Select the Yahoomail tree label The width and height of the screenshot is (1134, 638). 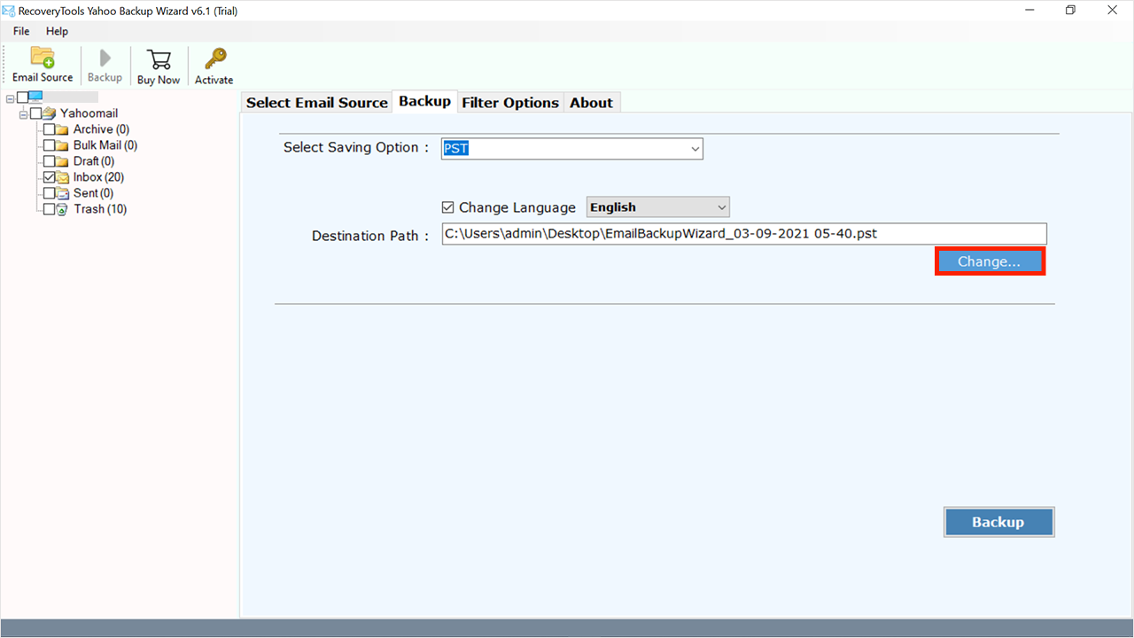click(89, 113)
